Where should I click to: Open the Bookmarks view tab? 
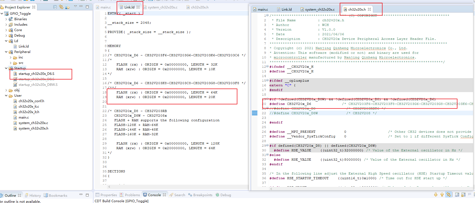pos(56,195)
